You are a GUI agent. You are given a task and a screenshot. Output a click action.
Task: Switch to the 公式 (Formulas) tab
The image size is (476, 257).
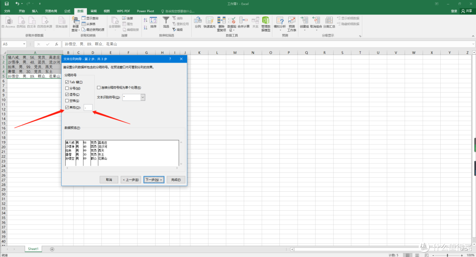coord(67,11)
